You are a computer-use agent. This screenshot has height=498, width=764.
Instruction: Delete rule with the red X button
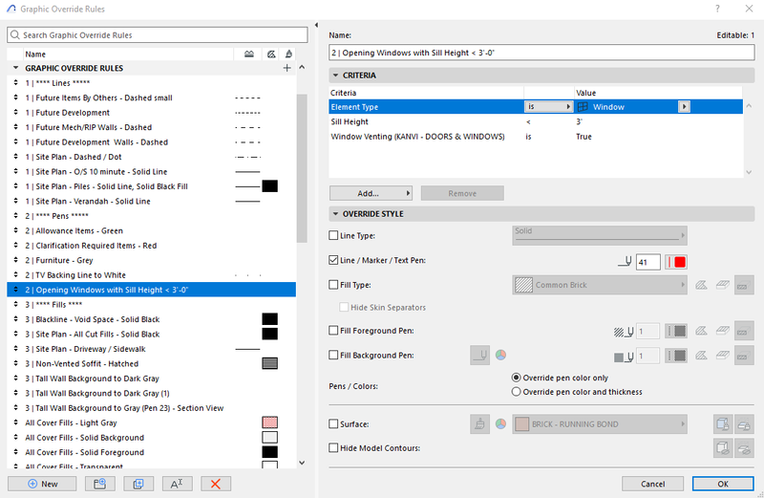click(216, 484)
